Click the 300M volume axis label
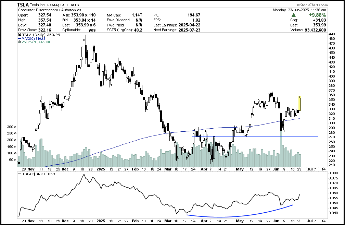345x225 pixels. 12,127
